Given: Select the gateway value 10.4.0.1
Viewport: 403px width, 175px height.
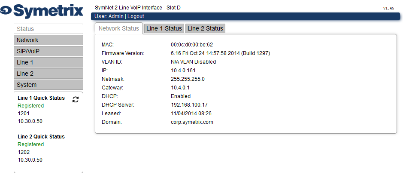Looking at the screenshot, I should 180,88.
